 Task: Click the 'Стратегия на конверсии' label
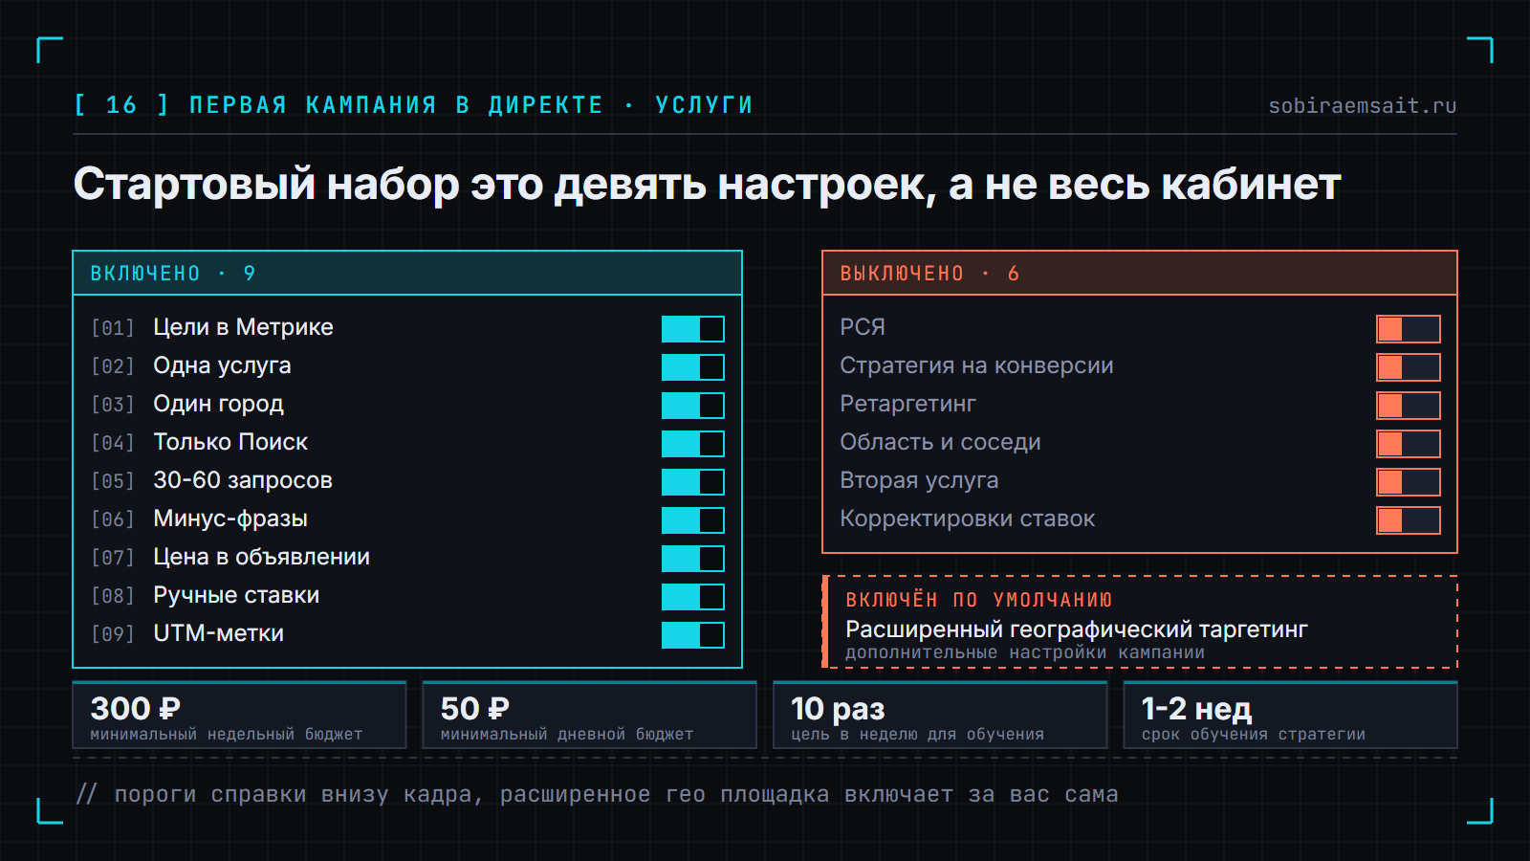pyautogui.click(x=976, y=365)
